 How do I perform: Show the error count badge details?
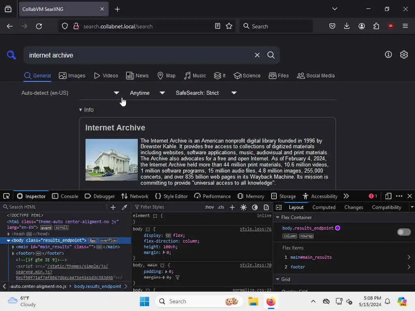(373, 196)
